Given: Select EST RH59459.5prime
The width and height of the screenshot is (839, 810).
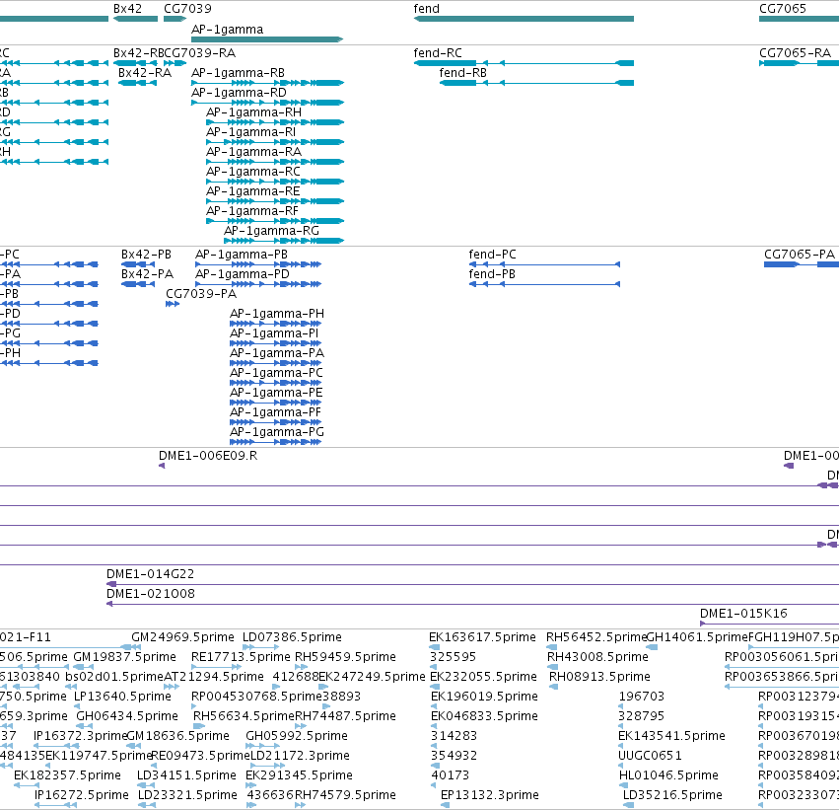Looking at the screenshot, I should point(346,657).
